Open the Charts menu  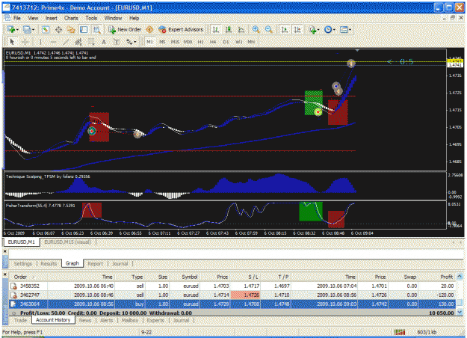point(71,18)
